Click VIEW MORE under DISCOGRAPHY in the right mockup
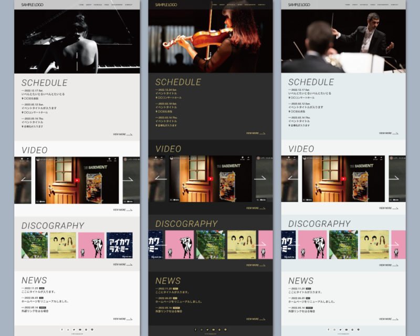The height and width of the screenshot is (336, 420). click(x=388, y=265)
